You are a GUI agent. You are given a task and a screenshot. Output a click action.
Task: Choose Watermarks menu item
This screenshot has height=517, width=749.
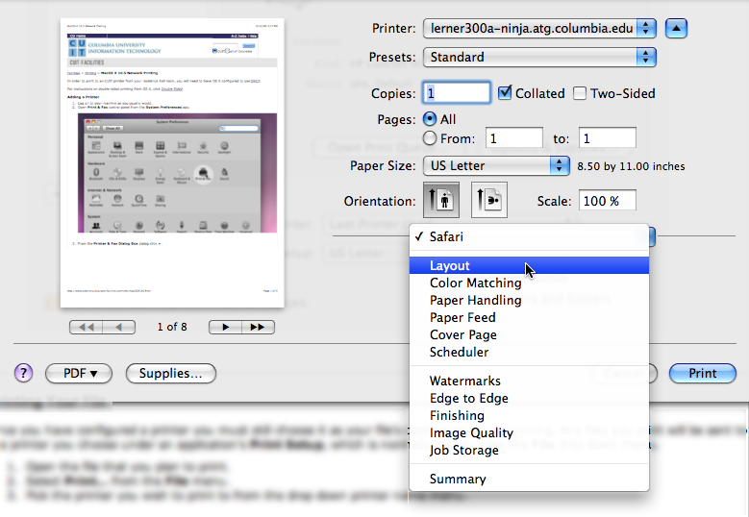(529, 381)
